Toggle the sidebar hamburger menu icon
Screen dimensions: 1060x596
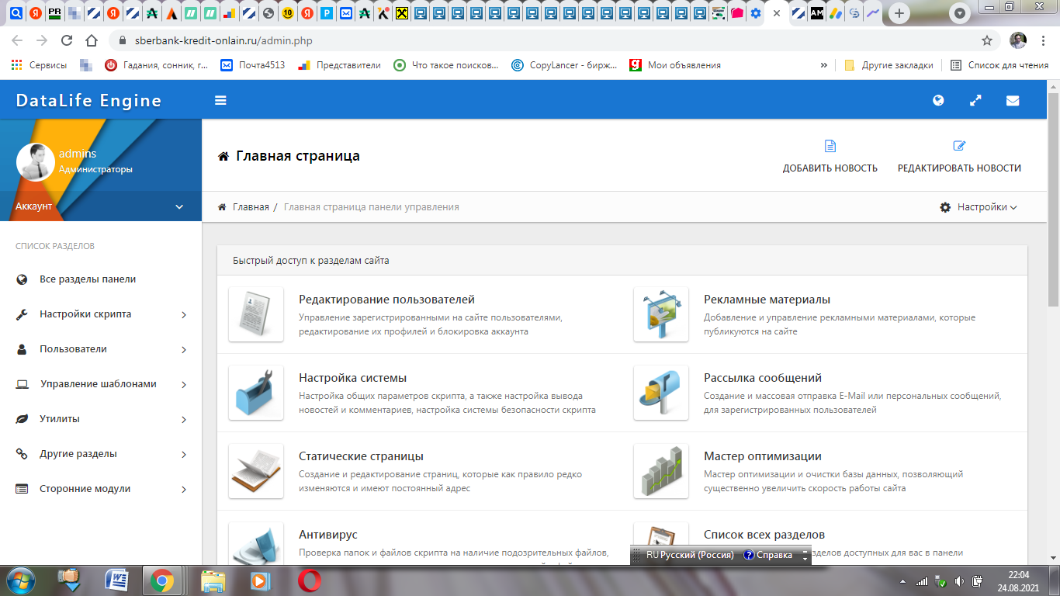click(220, 100)
